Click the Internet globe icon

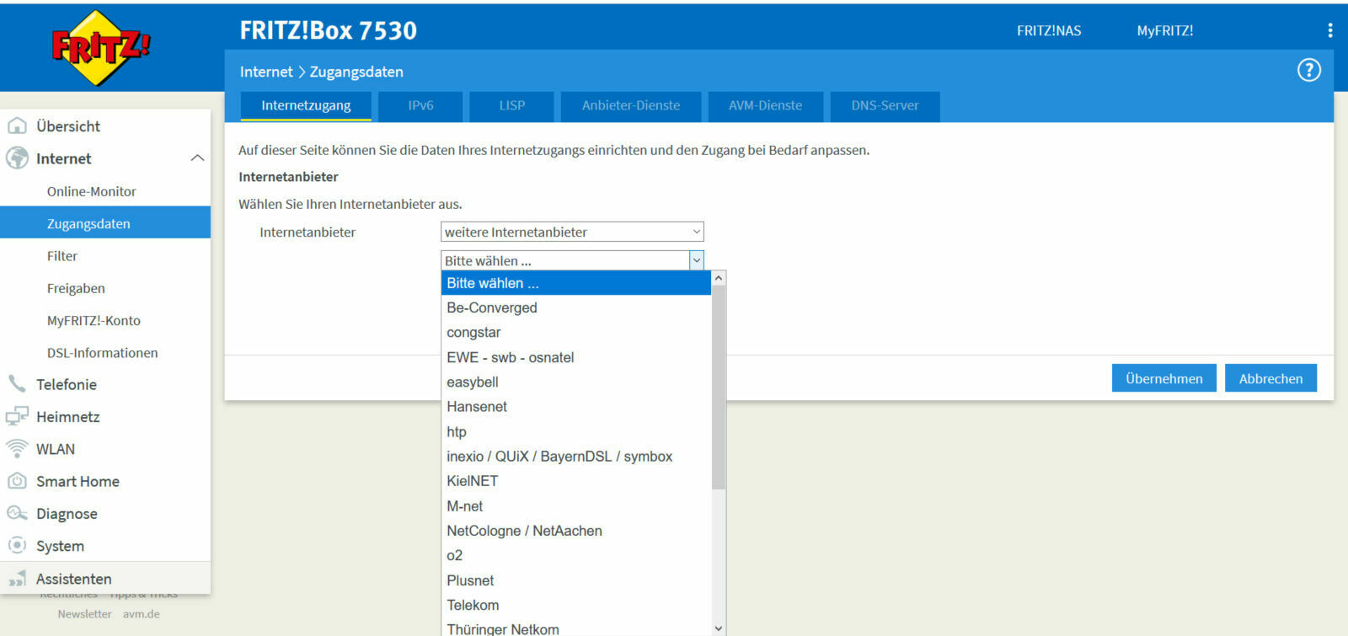coord(17,158)
